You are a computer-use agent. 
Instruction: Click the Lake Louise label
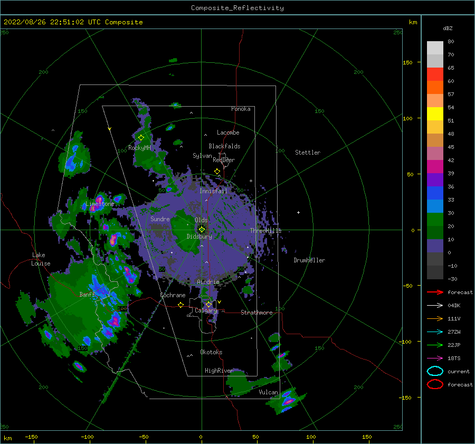pyautogui.click(x=41, y=259)
